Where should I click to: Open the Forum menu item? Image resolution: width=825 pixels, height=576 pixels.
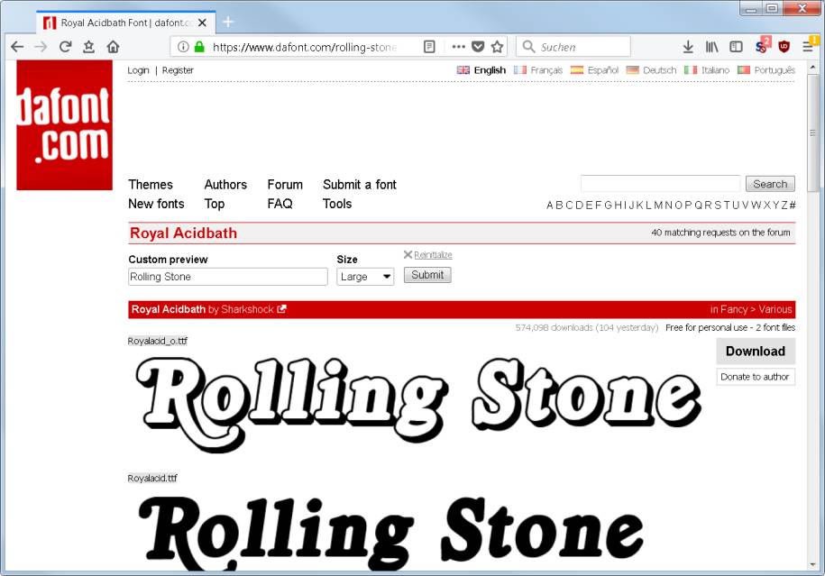pyautogui.click(x=285, y=185)
